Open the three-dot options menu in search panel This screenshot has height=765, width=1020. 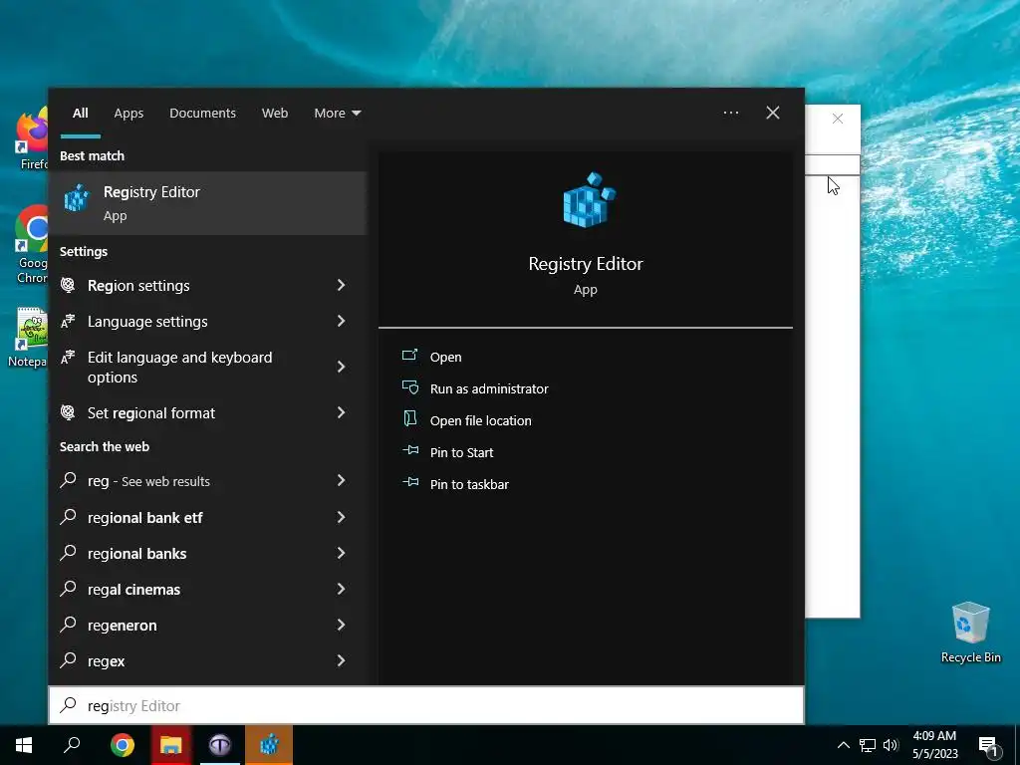pyautogui.click(x=730, y=113)
